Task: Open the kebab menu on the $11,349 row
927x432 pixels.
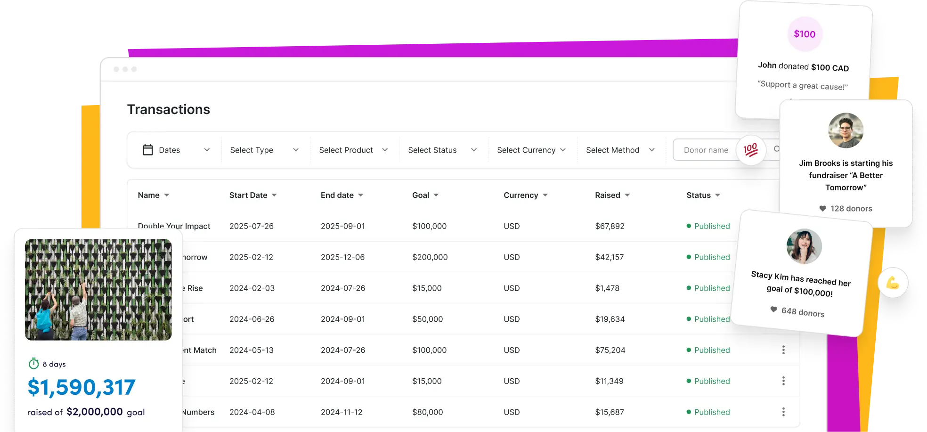Action: tap(783, 381)
